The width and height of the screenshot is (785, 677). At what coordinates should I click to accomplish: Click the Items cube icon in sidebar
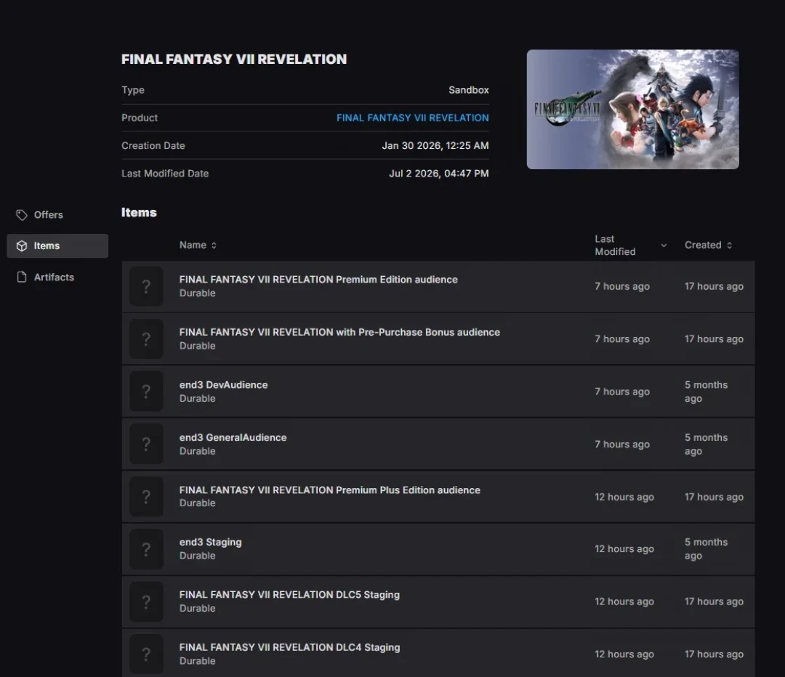pos(22,246)
